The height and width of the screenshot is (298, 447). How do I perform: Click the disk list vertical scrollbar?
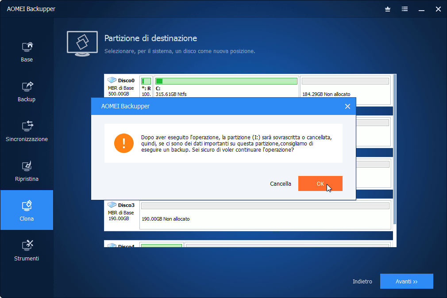click(x=394, y=149)
